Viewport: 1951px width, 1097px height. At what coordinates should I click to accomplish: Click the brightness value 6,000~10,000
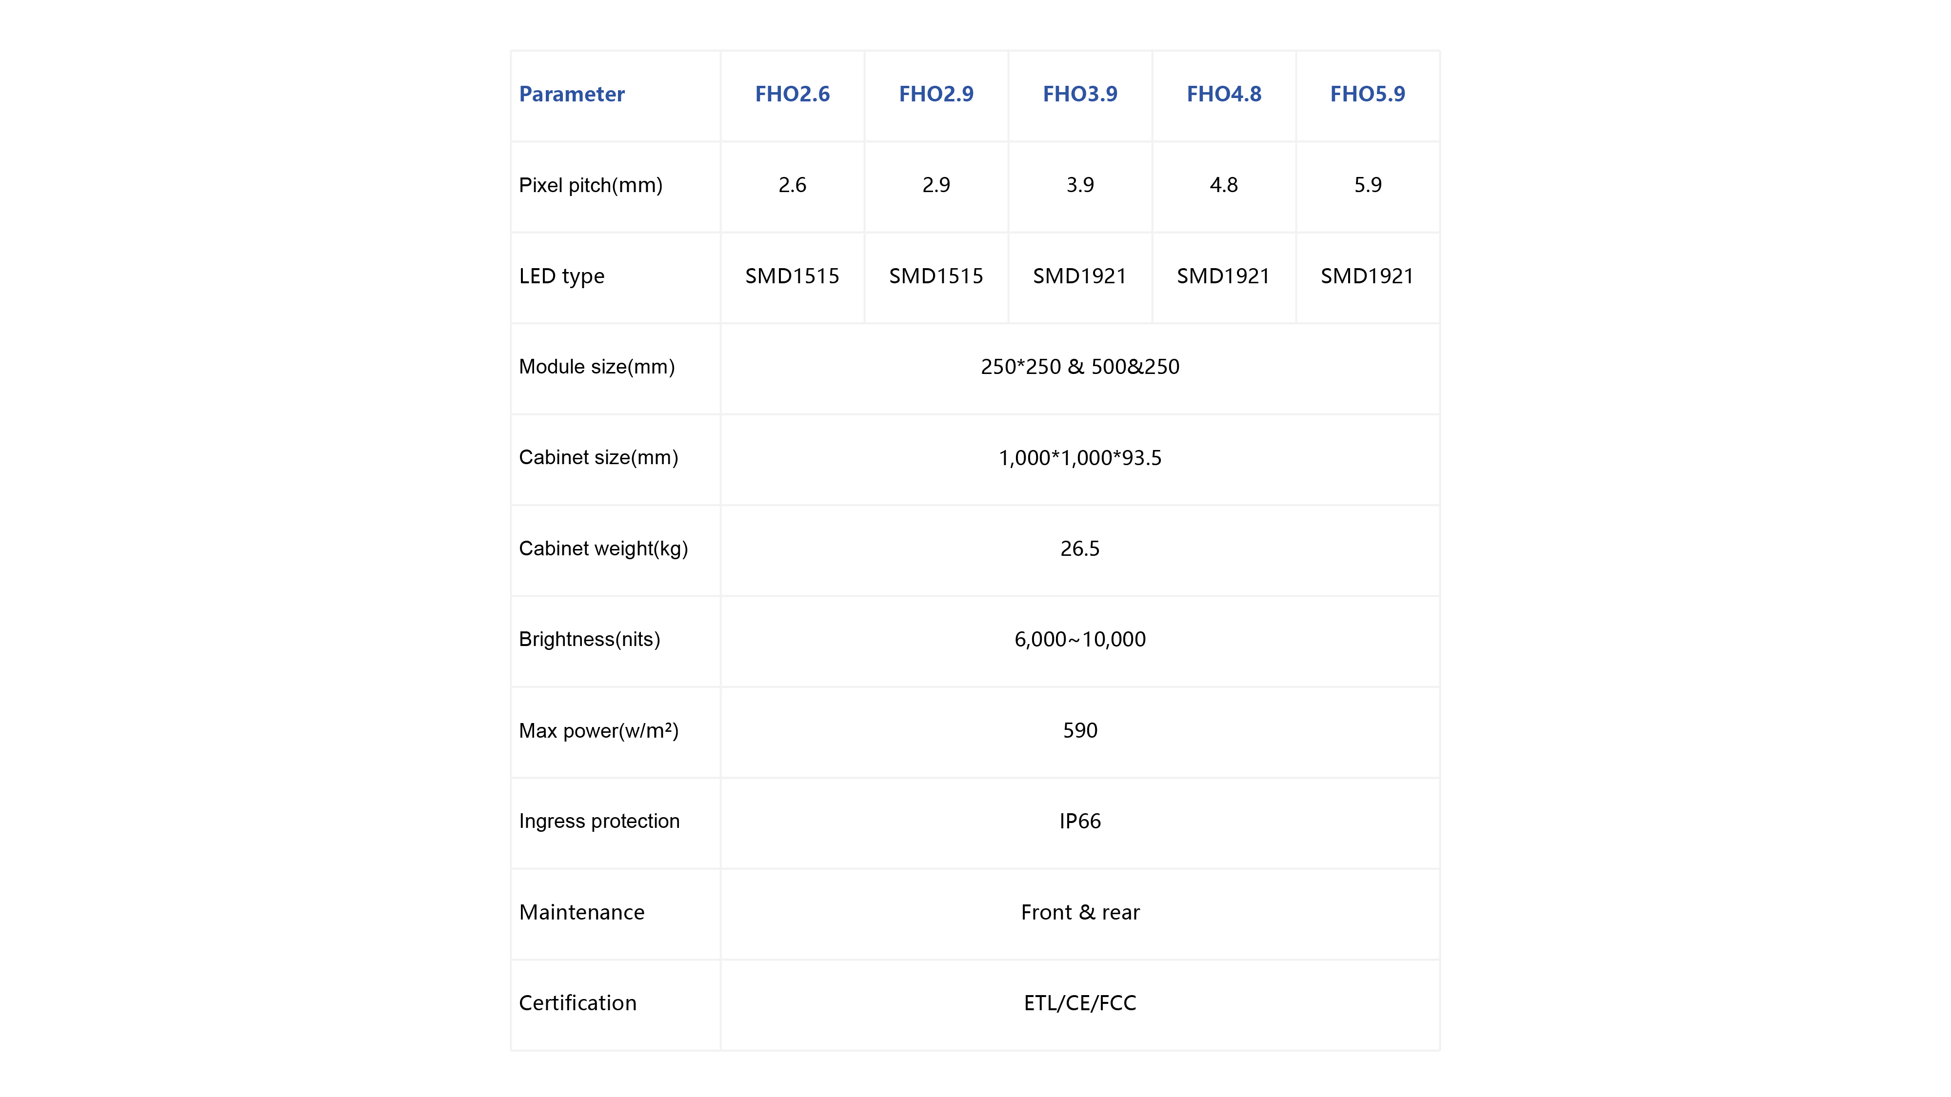coord(1080,640)
